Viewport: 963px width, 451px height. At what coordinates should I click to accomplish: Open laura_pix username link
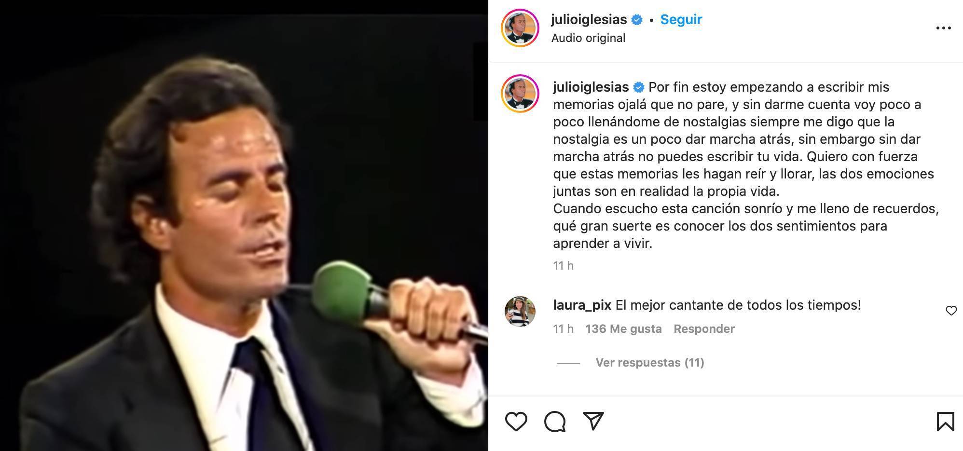tap(582, 305)
